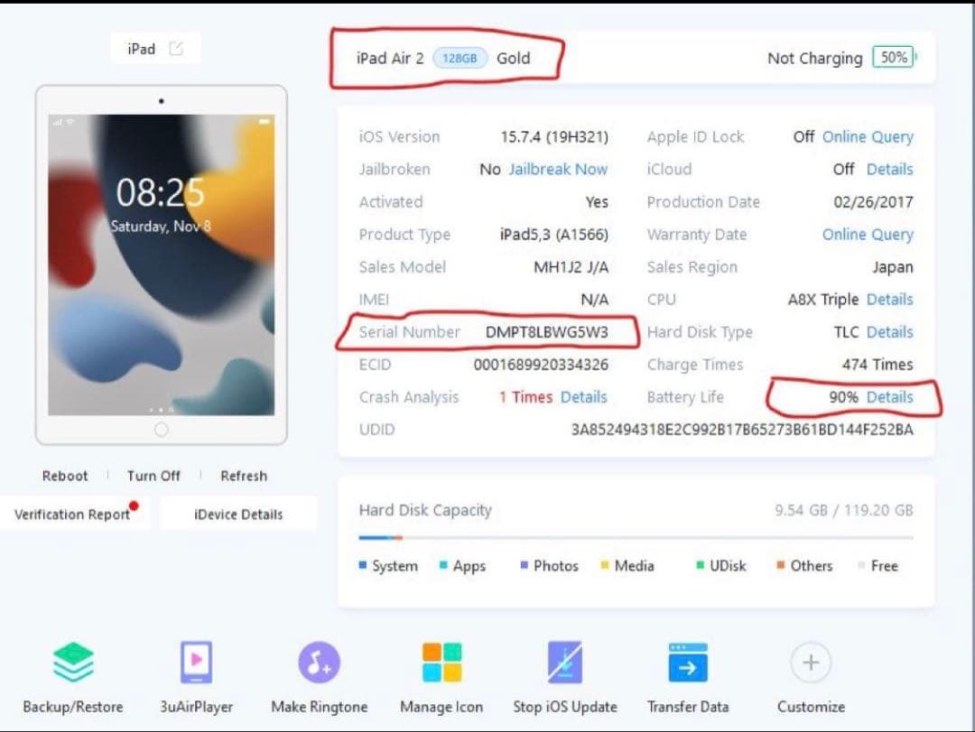The image size is (975, 732).
Task: Open Battery Life Details link
Action: pyautogui.click(x=889, y=397)
